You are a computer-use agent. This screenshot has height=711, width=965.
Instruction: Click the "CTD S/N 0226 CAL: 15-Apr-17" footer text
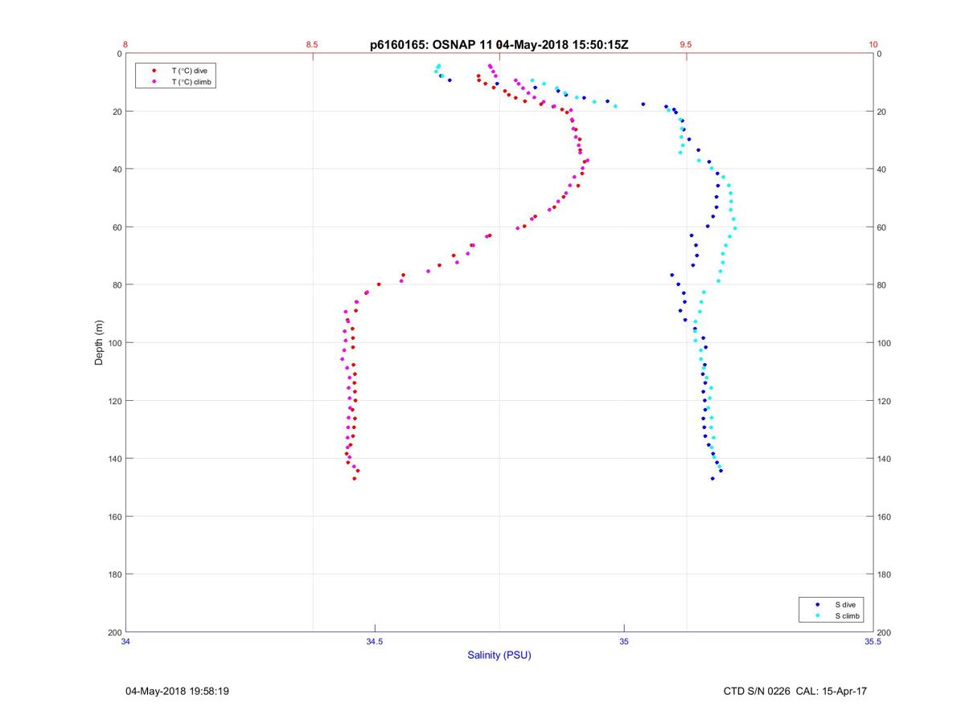tap(795, 691)
